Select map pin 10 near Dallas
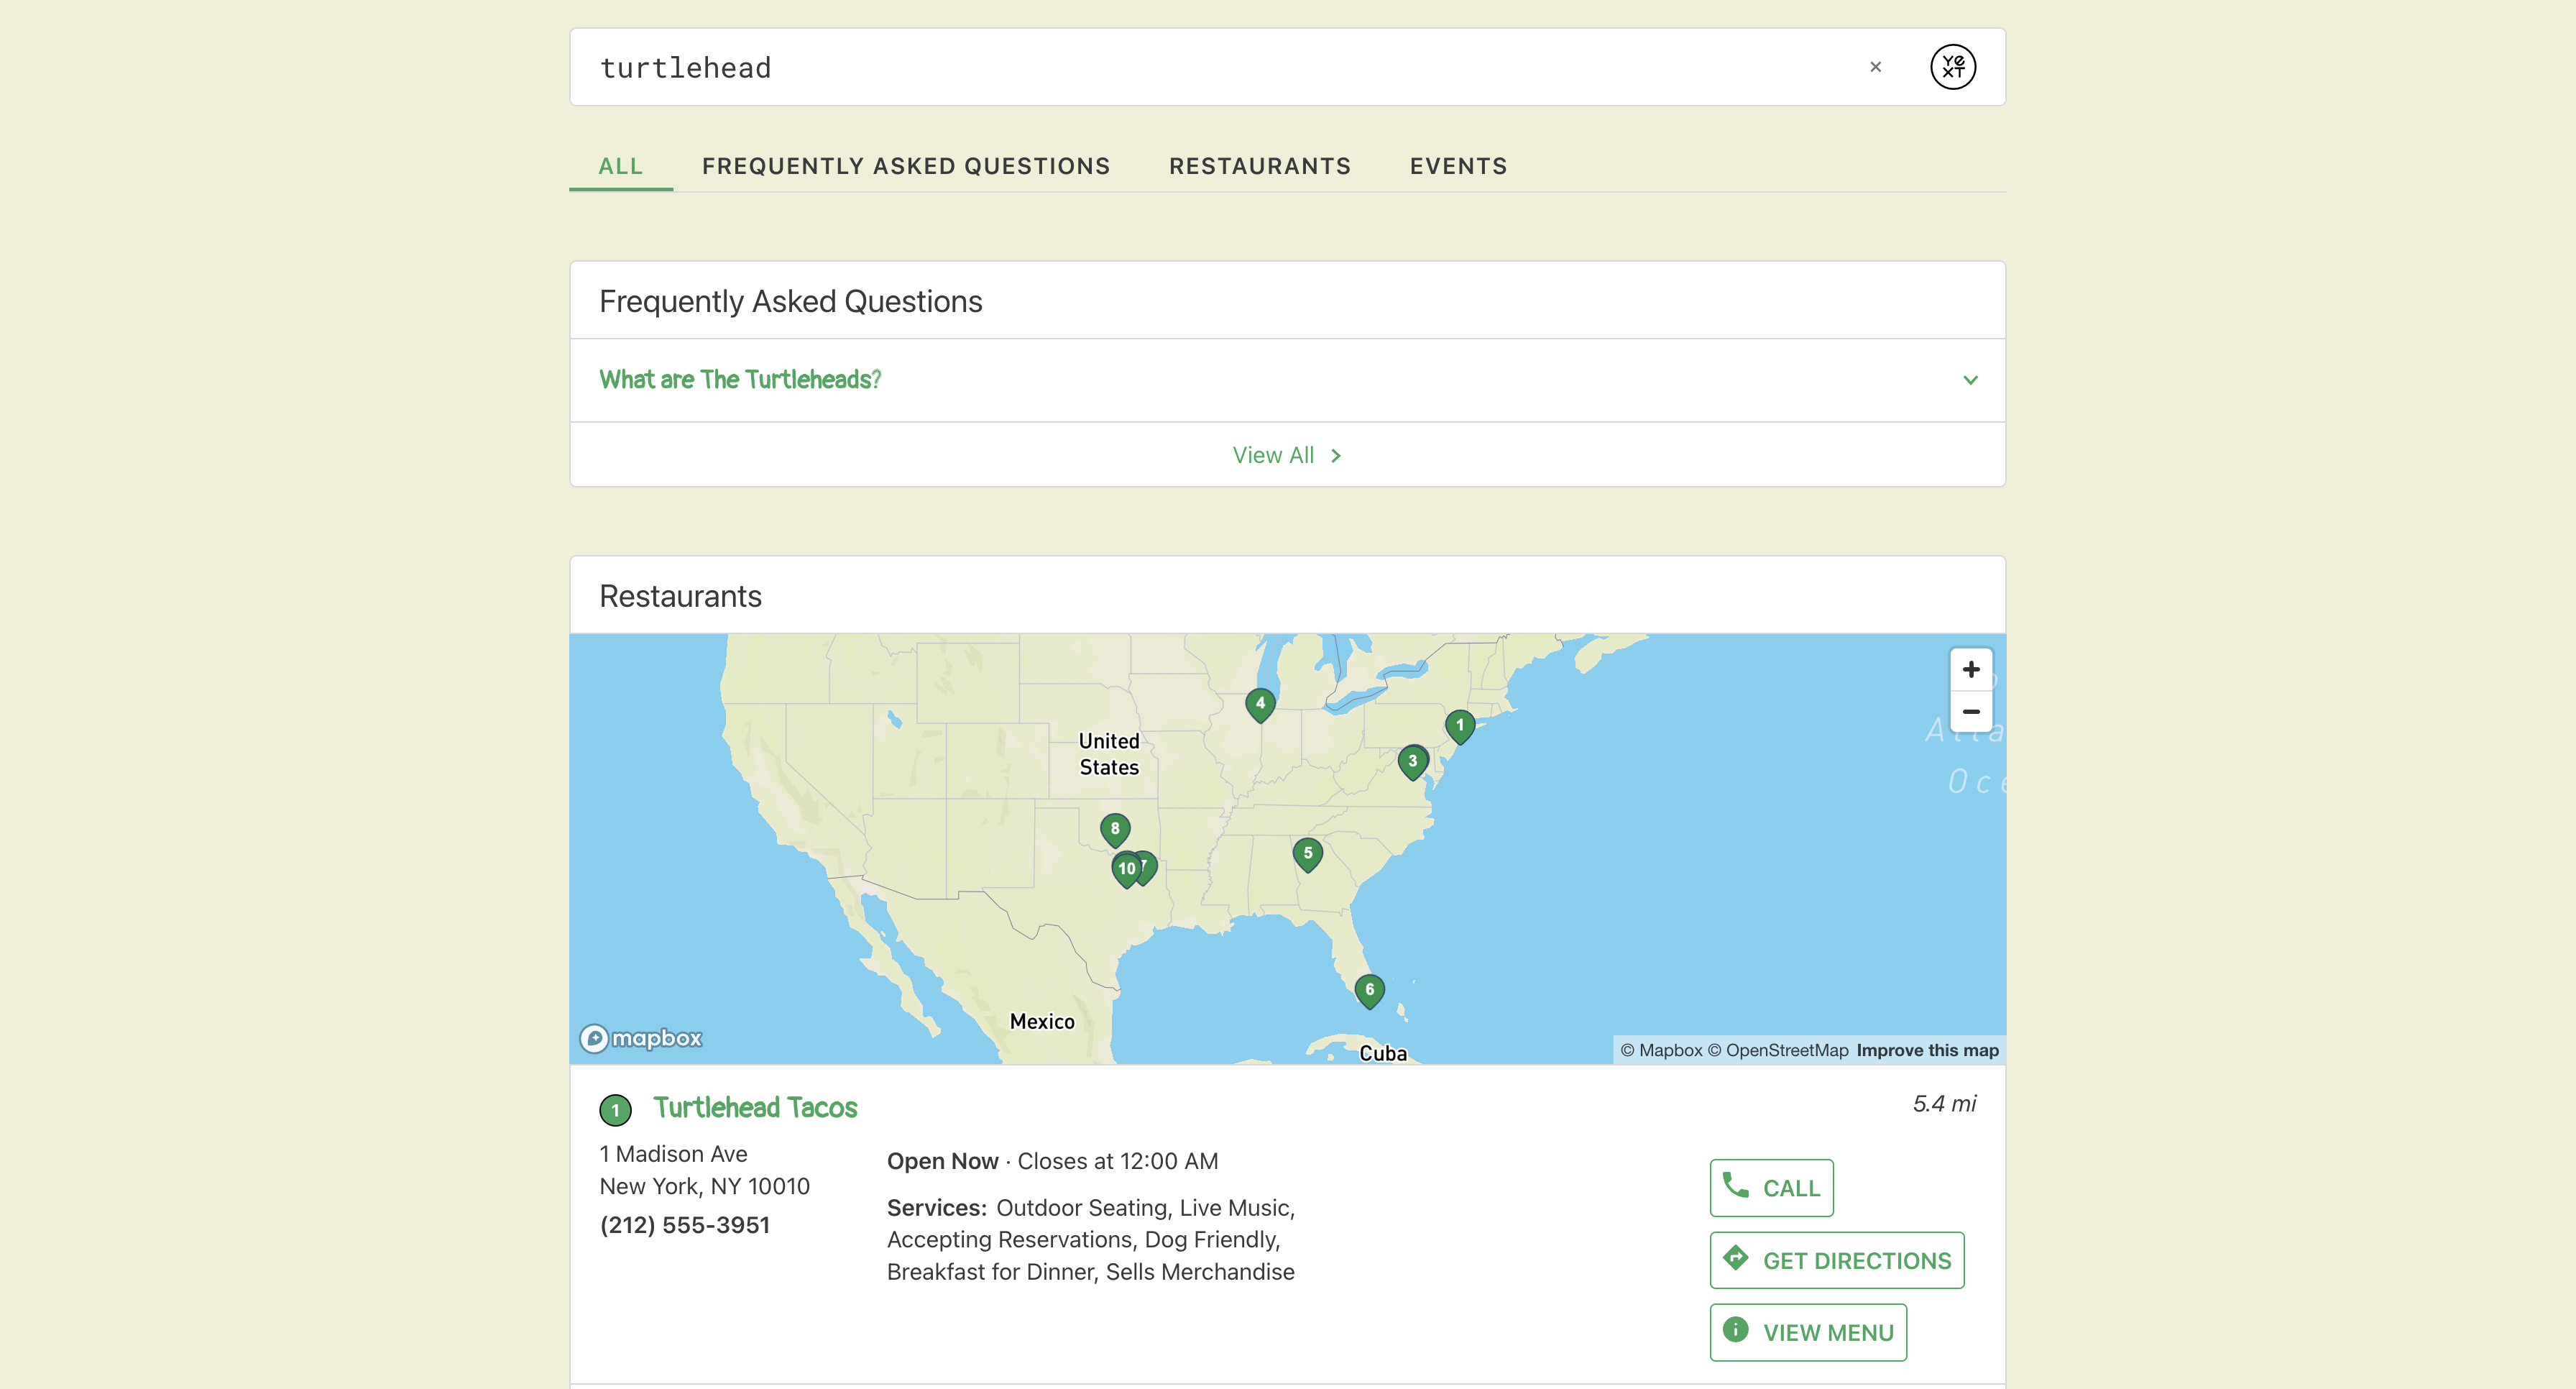The width and height of the screenshot is (2576, 1389). click(1126, 870)
